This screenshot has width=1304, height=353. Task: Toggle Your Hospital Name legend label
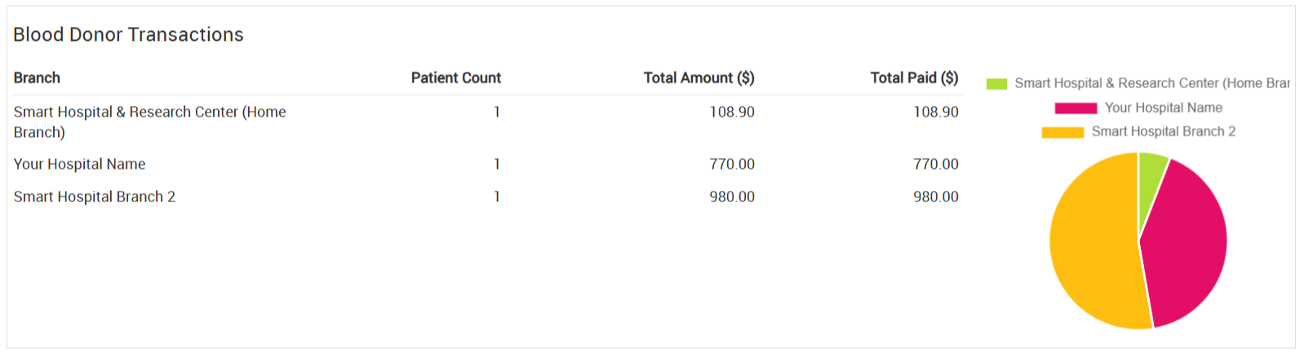(x=1163, y=108)
